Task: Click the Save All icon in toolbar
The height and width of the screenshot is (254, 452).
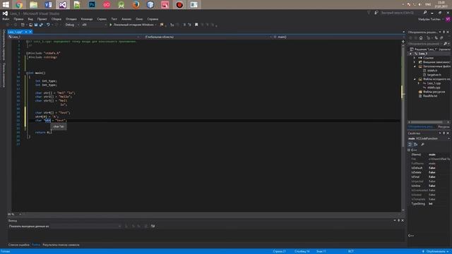Action: pyautogui.click(x=41, y=25)
